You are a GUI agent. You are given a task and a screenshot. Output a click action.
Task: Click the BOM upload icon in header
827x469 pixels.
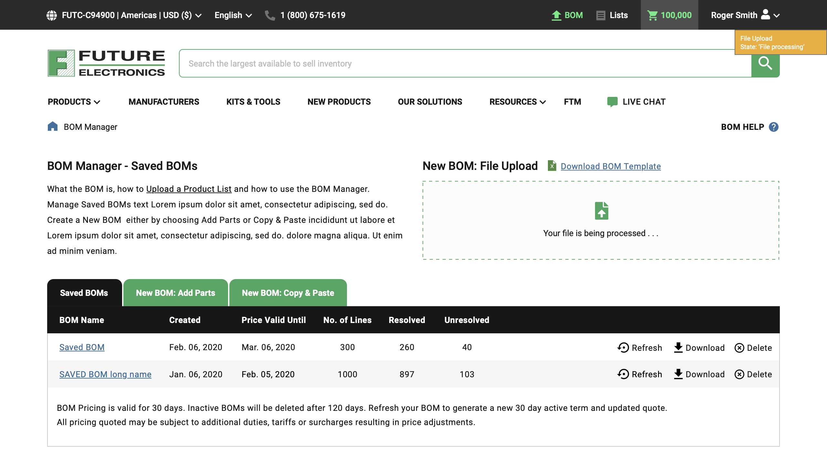(556, 15)
